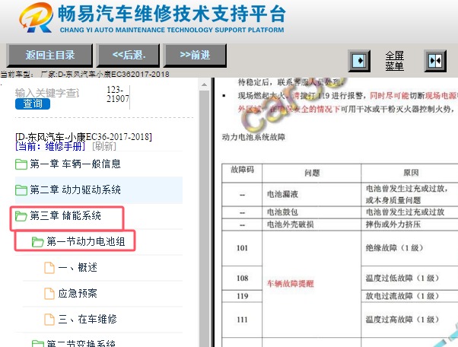The height and width of the screenshot is (347, 458).
Task: Click the 第一节动力电池组 folder icon
Action: pos(38,242)
